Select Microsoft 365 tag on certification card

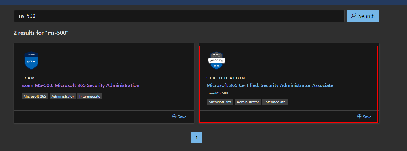coord(220,102)
